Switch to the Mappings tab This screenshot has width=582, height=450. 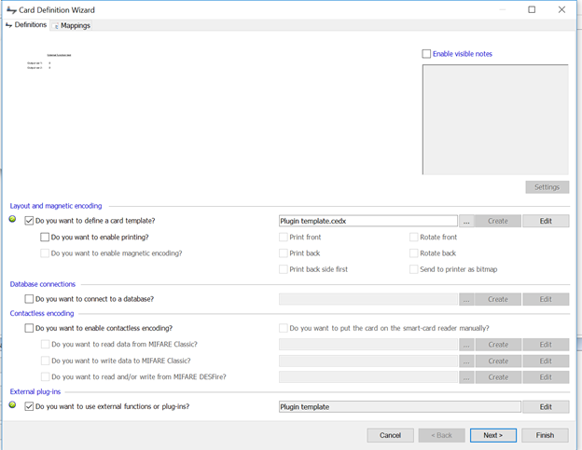[x=71, y=25]
